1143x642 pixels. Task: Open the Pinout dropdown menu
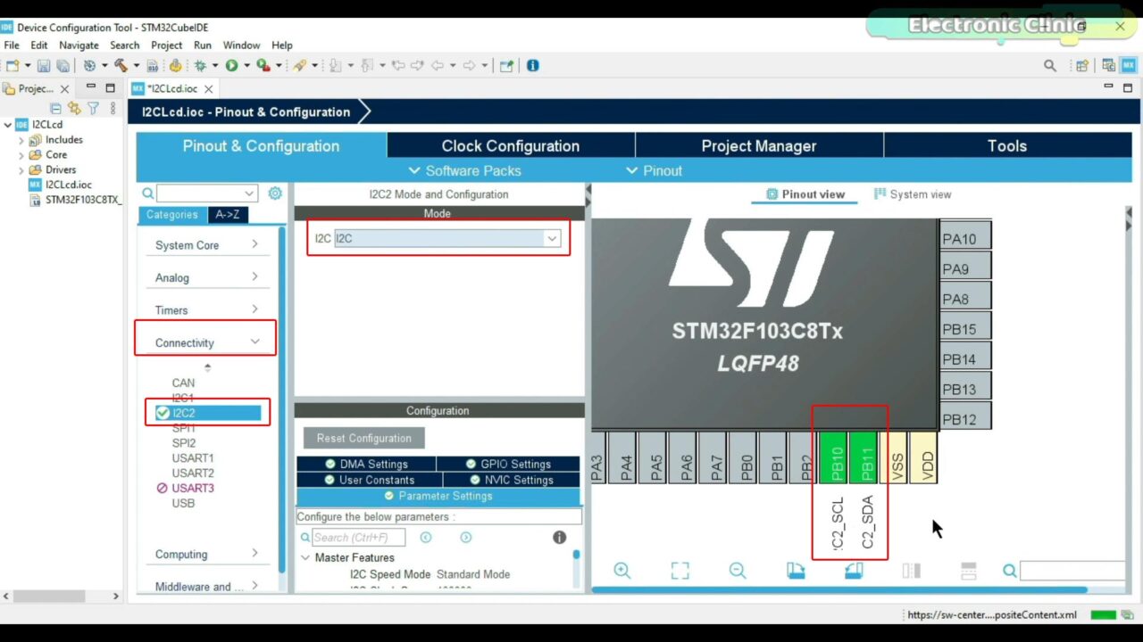pos(654,170)
